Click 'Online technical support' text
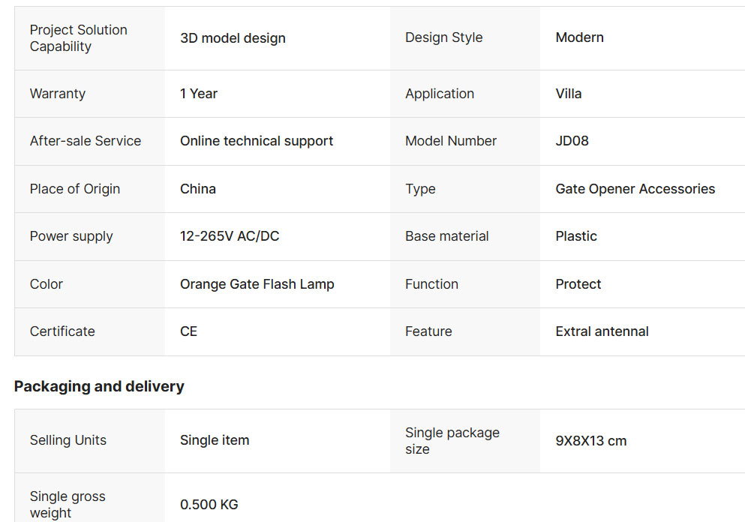745x522 pixels. click(x=257, y=141)
